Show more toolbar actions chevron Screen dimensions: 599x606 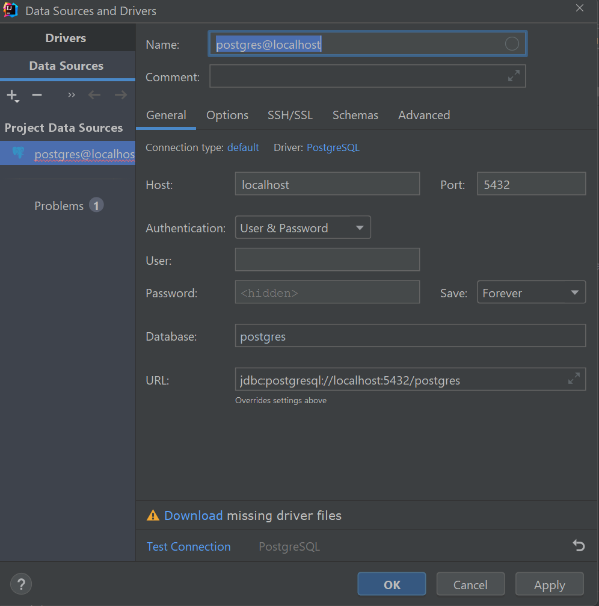pyautogui.click(x=72, y=94)
